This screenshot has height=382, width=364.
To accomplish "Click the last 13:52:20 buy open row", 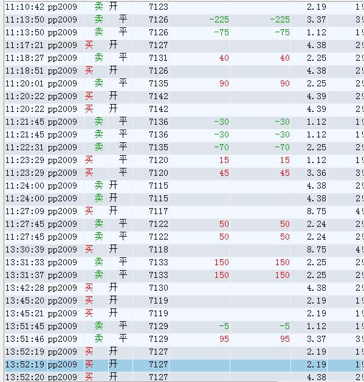I will pos(184,377).
